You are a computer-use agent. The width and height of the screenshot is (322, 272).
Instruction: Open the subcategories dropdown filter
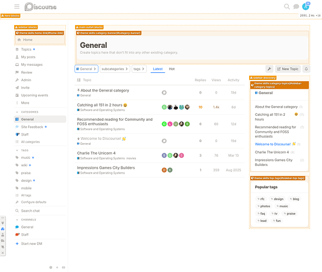115,69
